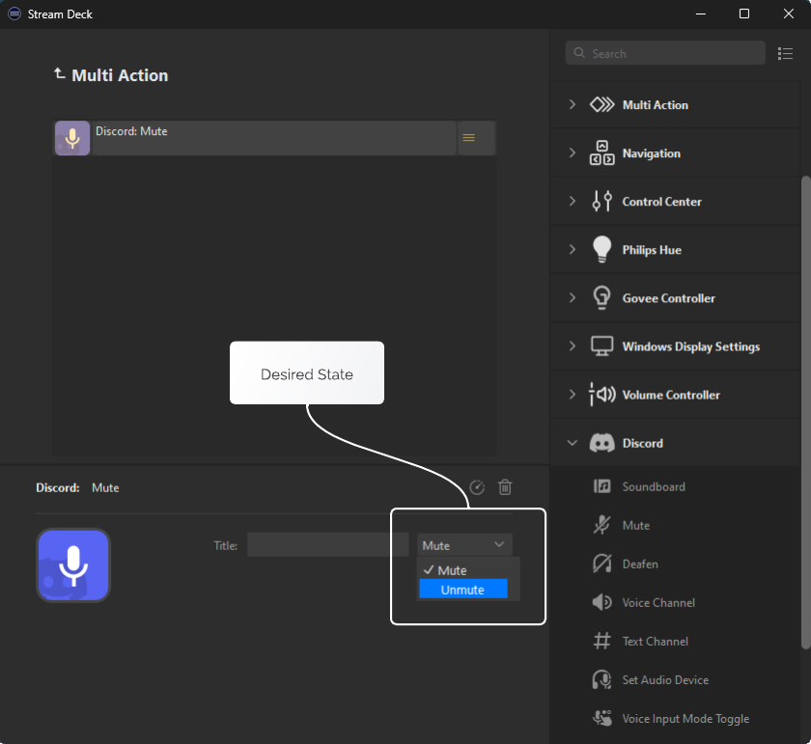
Task: Click the drag handle on Discord: Mute row
Action: 469,138
